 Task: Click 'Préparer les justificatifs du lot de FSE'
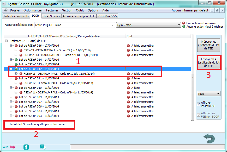click(209, 45)
